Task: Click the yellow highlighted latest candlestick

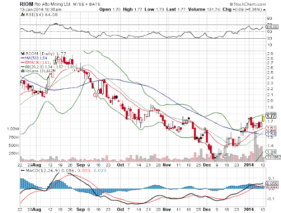Action: coord(263,119)
